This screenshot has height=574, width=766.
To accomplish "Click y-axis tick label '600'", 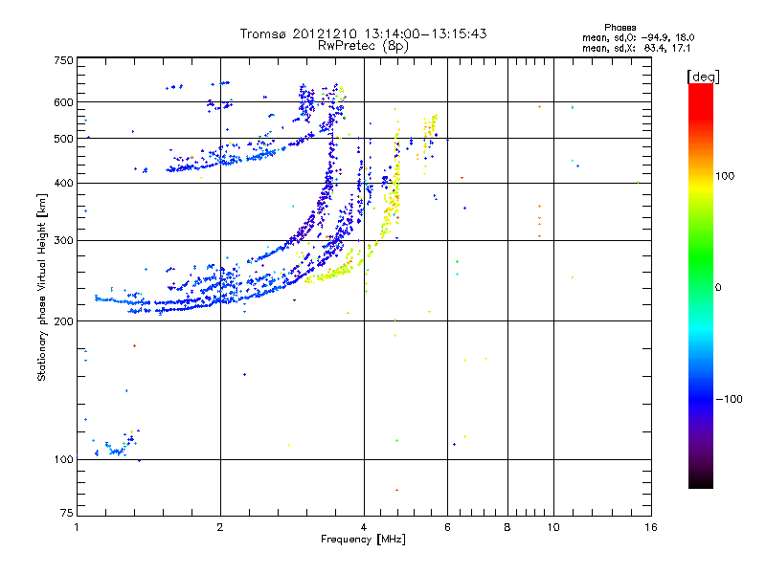I will 64,102.
